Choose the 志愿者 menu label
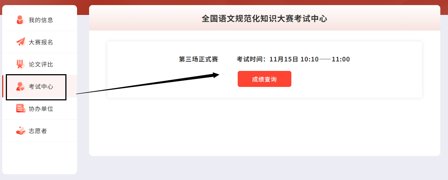Screen dimensions: 448x180 [38, 131]
